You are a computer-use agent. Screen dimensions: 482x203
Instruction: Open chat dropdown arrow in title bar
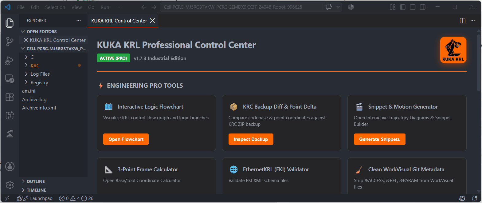(338, 7)
